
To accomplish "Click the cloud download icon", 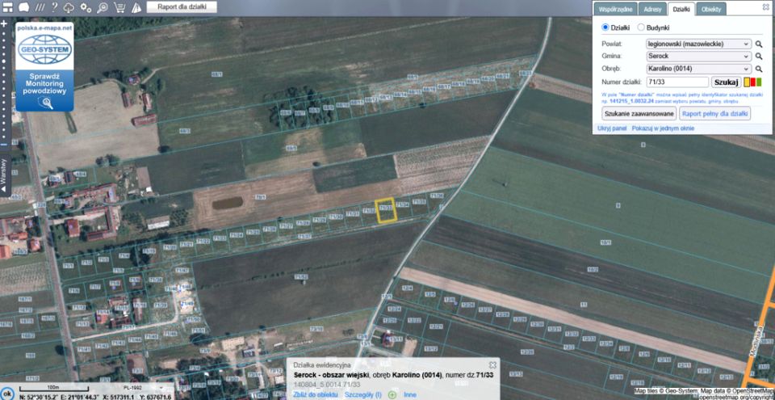I will 70,7.
